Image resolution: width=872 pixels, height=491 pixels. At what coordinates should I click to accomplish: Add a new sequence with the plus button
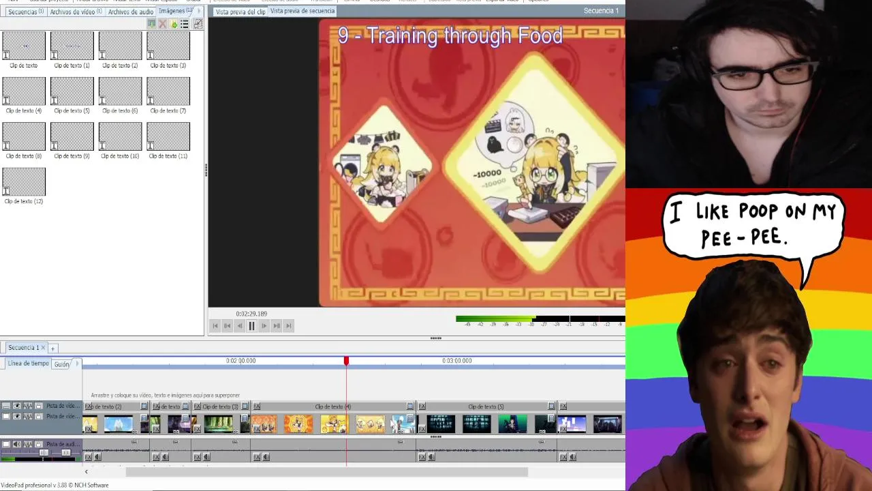click(x=52, y=348)
